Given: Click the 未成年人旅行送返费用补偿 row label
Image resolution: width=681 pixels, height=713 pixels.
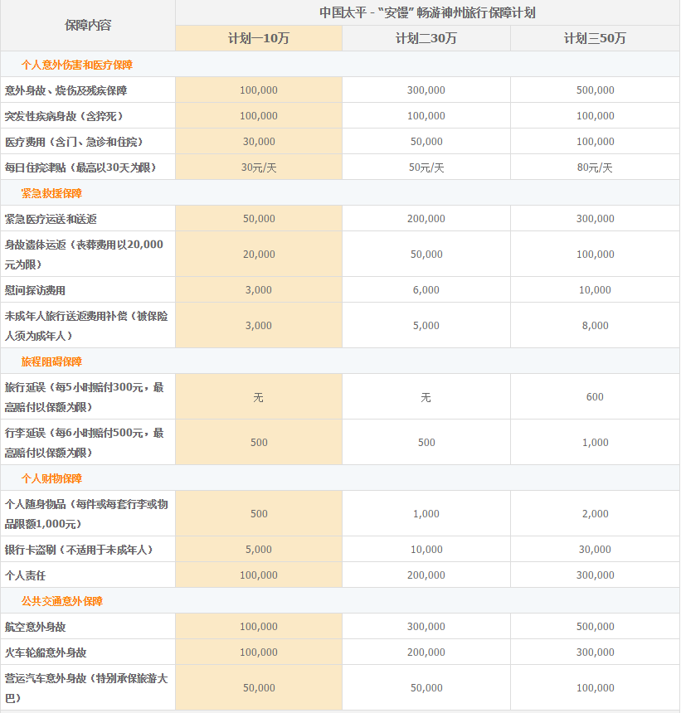Looking at the screenshot, I should pos(86,326).
